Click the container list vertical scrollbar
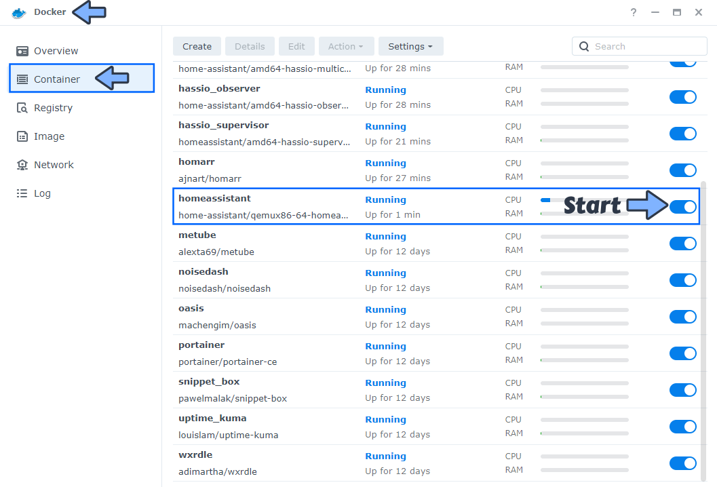The image size is (717, 487). [x=703, y=331]
